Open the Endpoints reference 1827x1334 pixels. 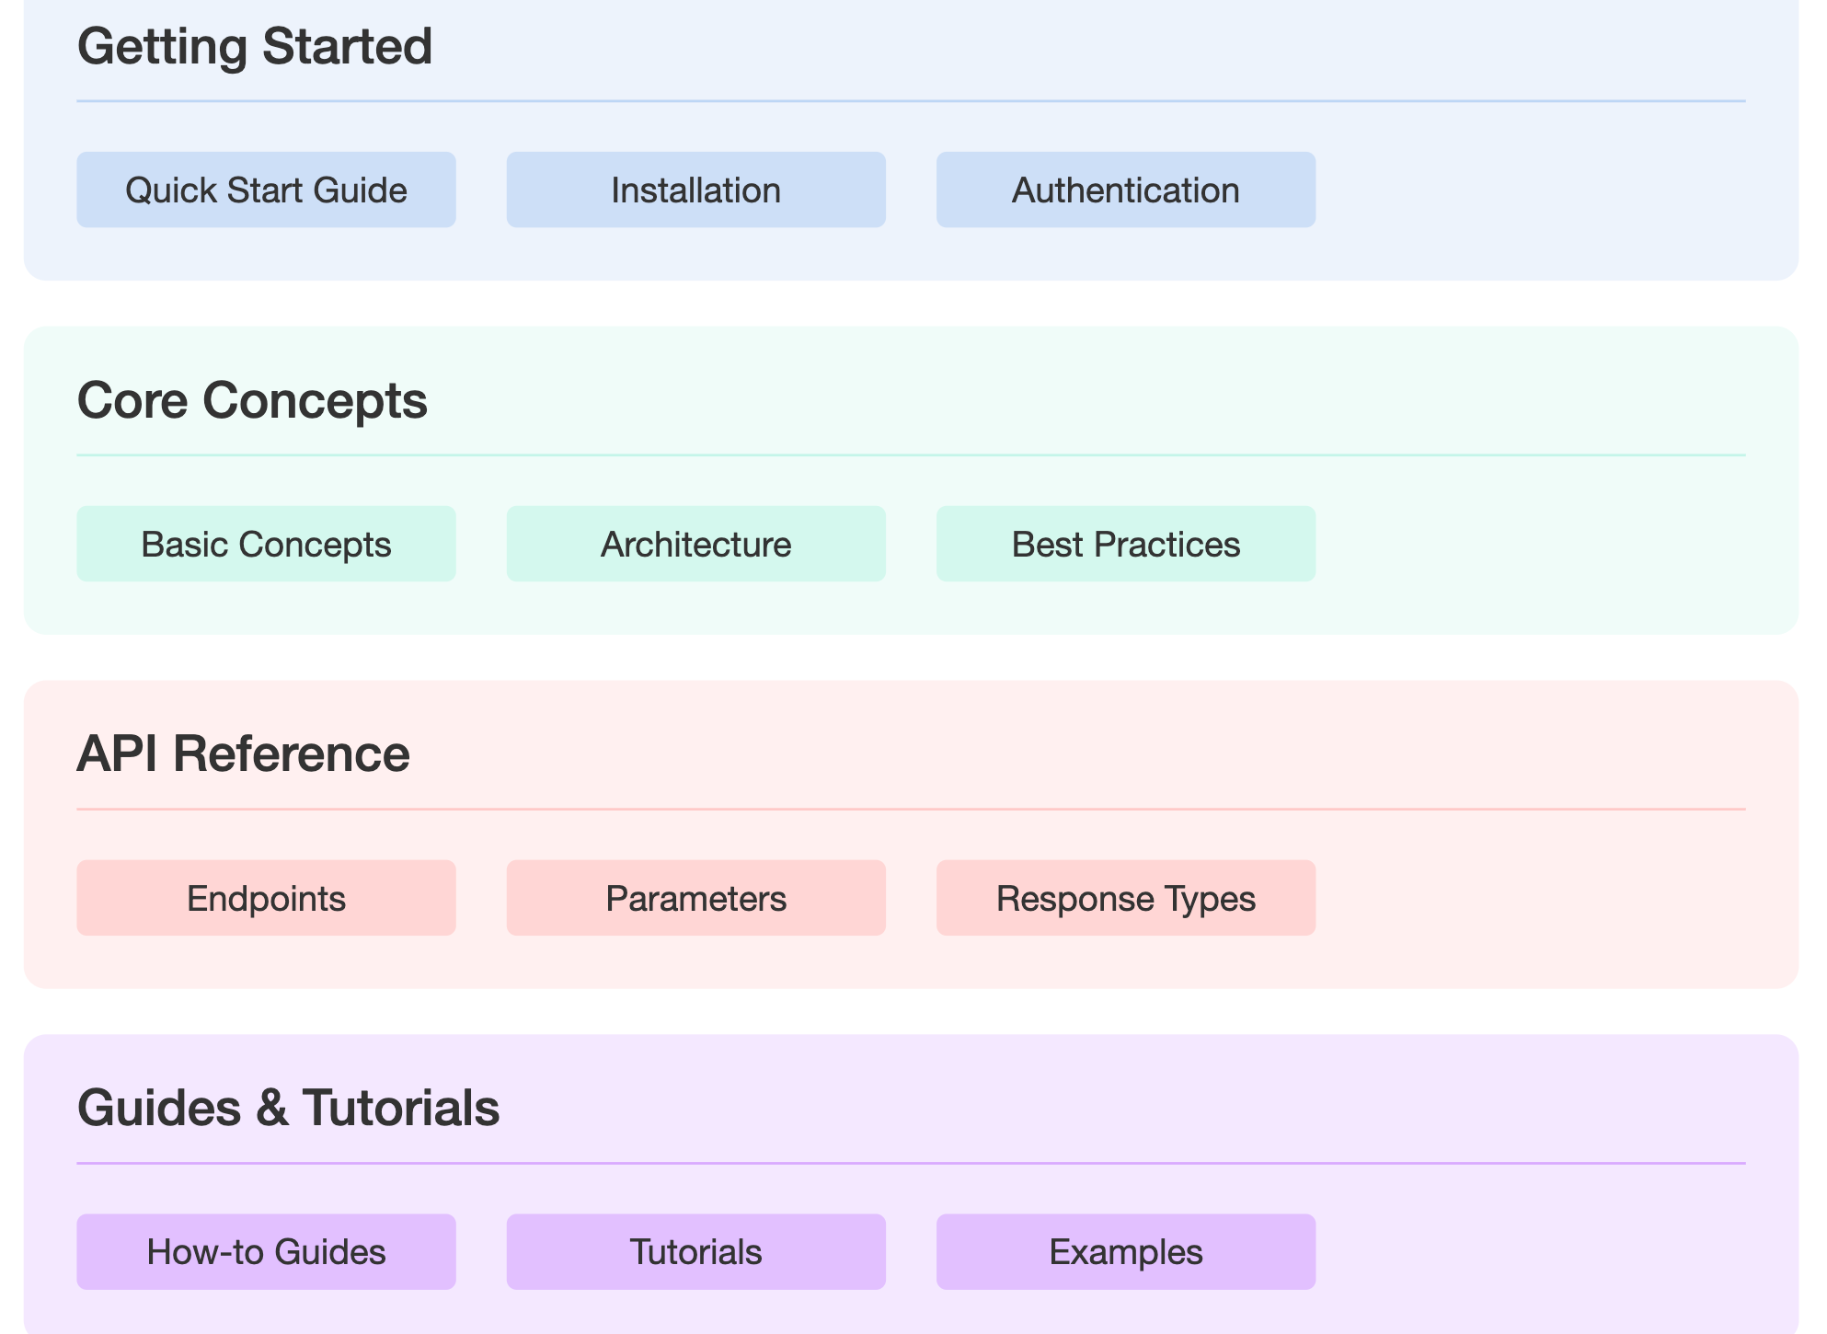(x=266, y=898)
